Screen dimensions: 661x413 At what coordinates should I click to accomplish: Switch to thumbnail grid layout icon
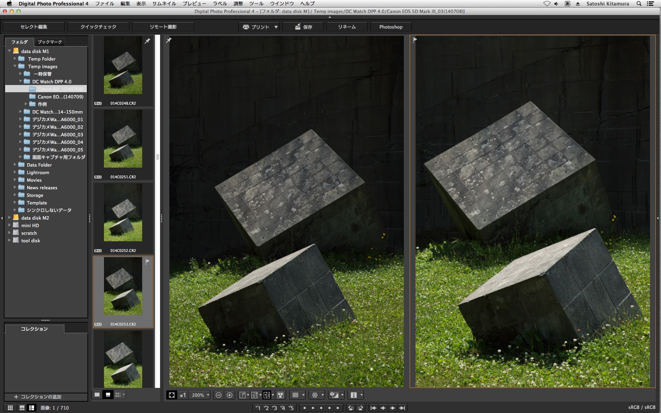[x=10, y=408]
